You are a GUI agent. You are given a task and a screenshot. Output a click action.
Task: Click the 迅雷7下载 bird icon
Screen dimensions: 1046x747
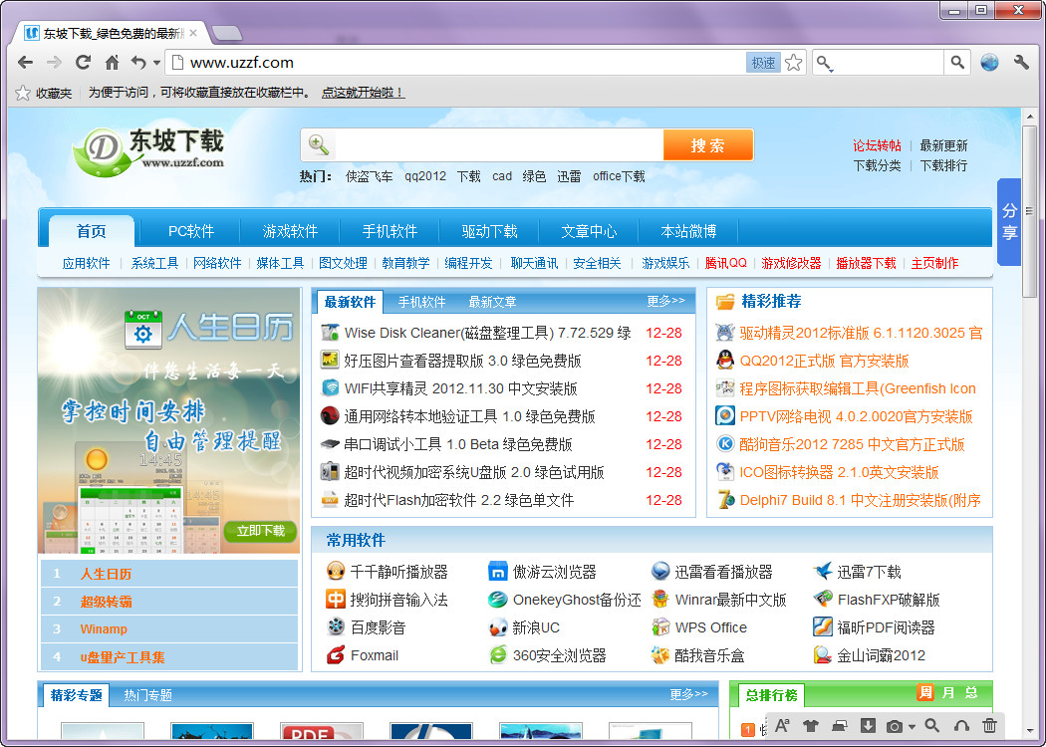tap(823, 572)
